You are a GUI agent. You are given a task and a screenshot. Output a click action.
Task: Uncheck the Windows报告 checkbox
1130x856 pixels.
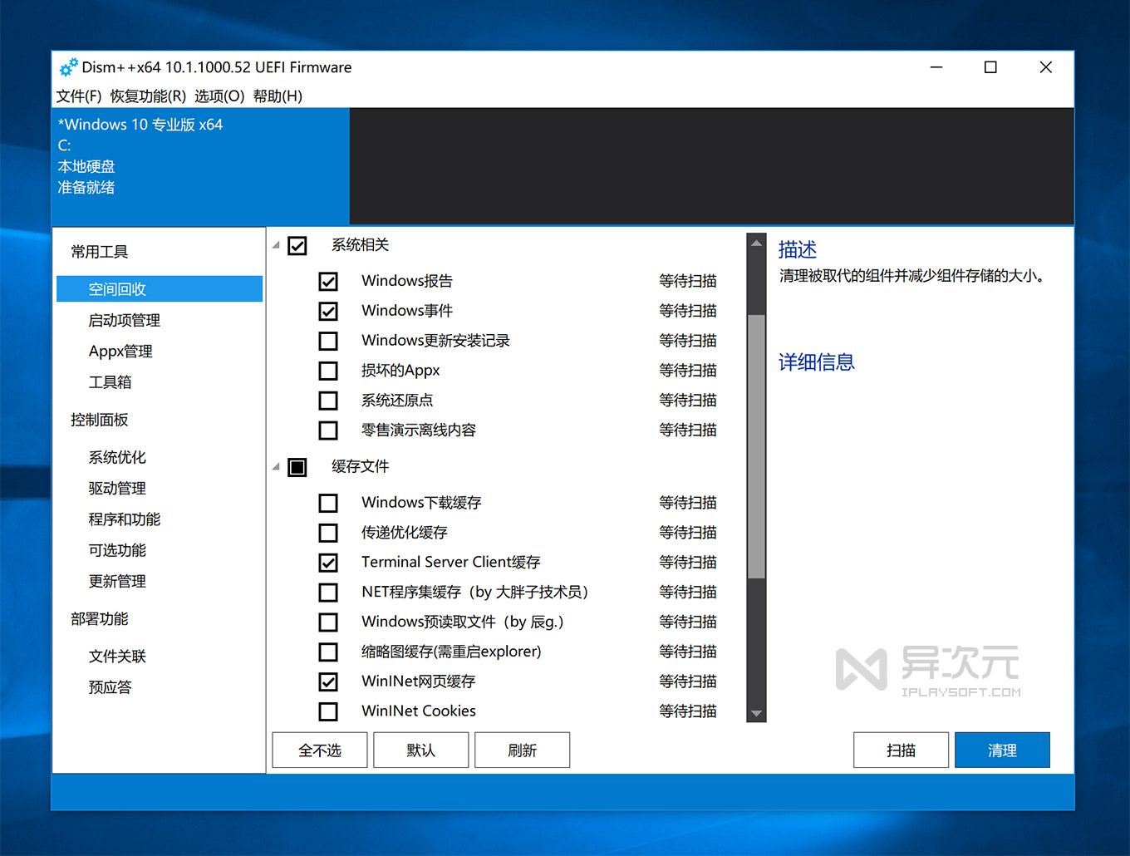tap(328, 282)
